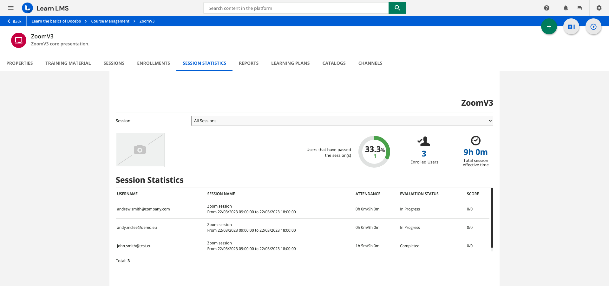Image resolution: width=609 pixels, height=286 pixels.
Task: Click the Evaluation Status column header
Action: click(x=419, y=194)
